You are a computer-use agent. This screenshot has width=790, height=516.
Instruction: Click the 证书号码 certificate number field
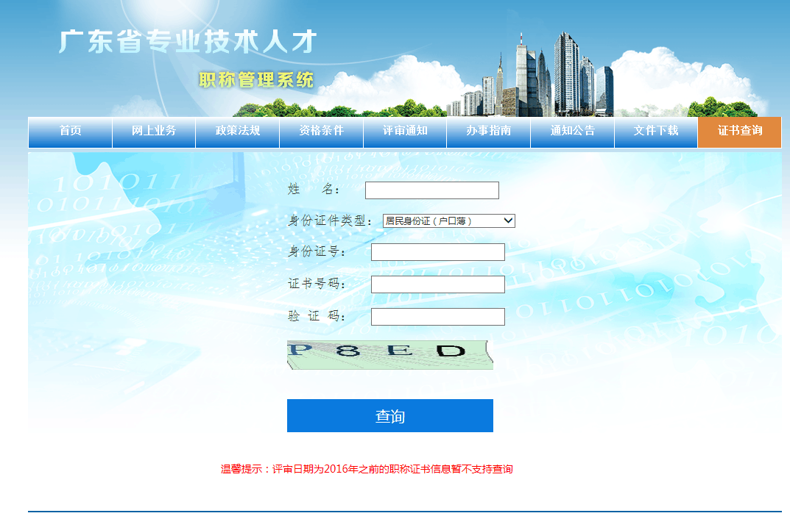point(437,284)
